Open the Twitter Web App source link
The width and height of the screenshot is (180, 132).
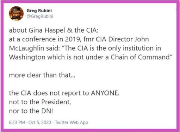[72, 123]
